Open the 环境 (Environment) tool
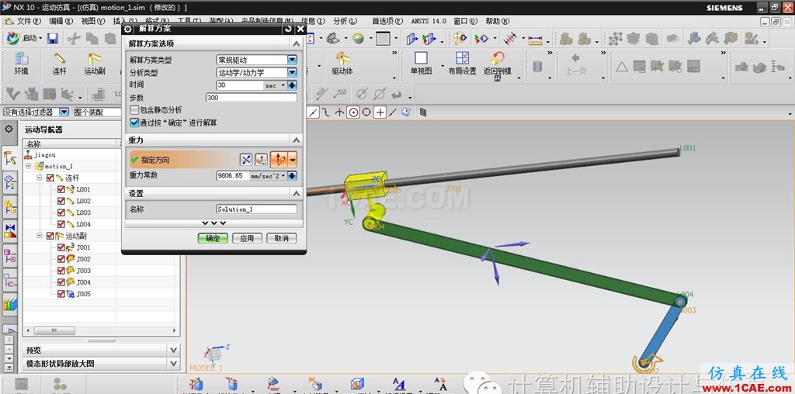Viewport: 795px width, 394px height. pyautogui.click(x=21, y=64)
